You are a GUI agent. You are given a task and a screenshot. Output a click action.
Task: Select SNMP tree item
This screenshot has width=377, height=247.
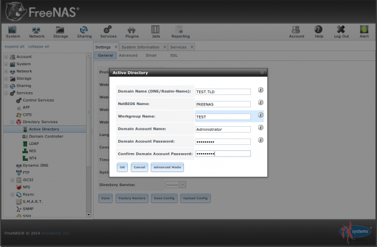28,209
